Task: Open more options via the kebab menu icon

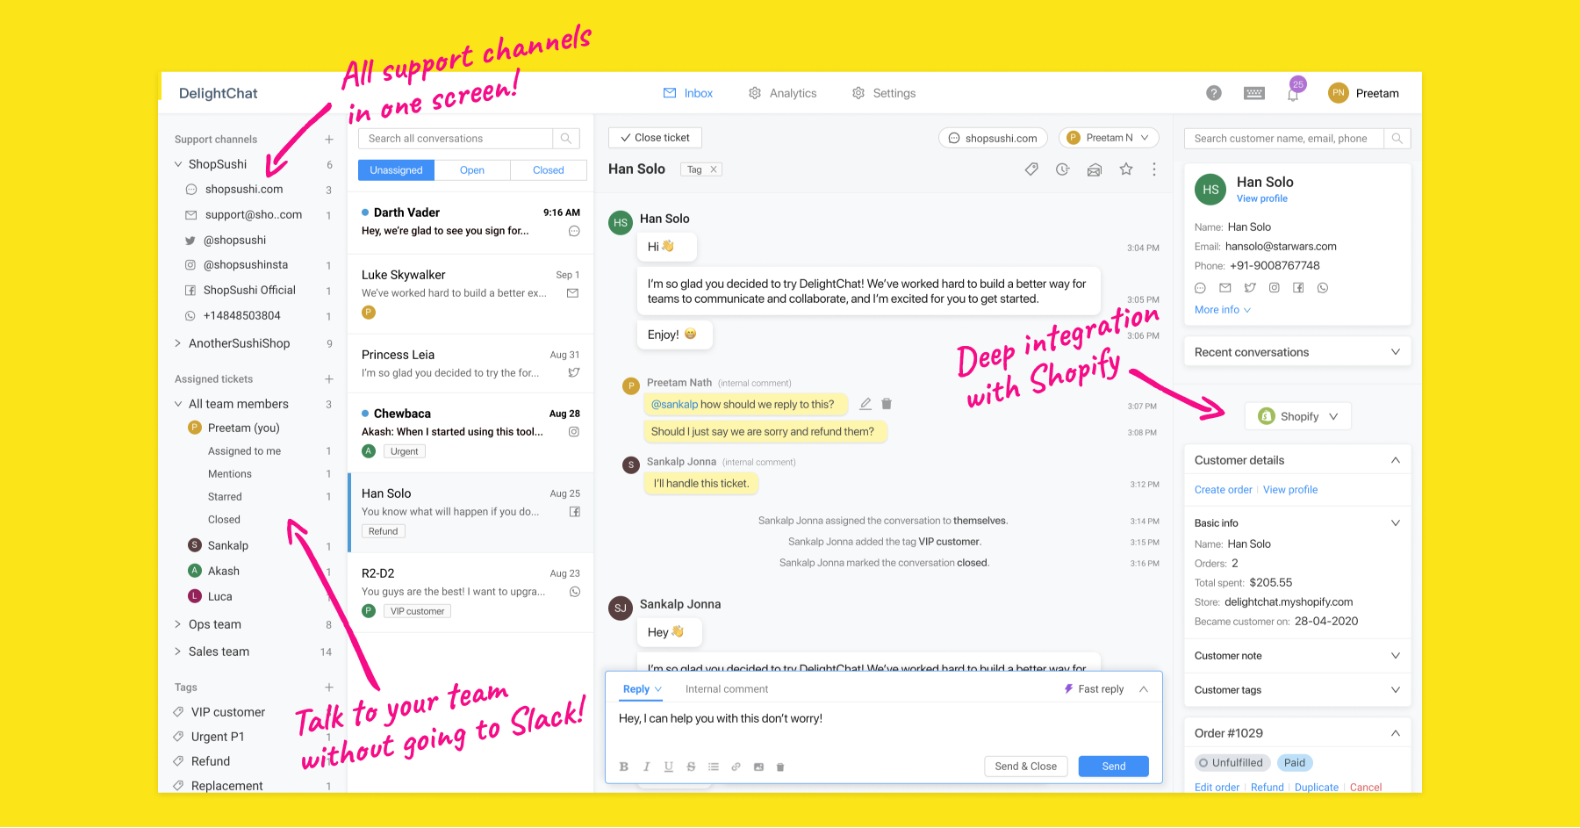Action: 1153,169
